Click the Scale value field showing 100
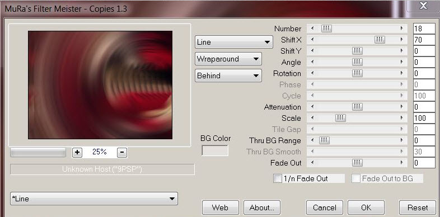The height and width of the screenshot is (217, 440). point(424,118)
